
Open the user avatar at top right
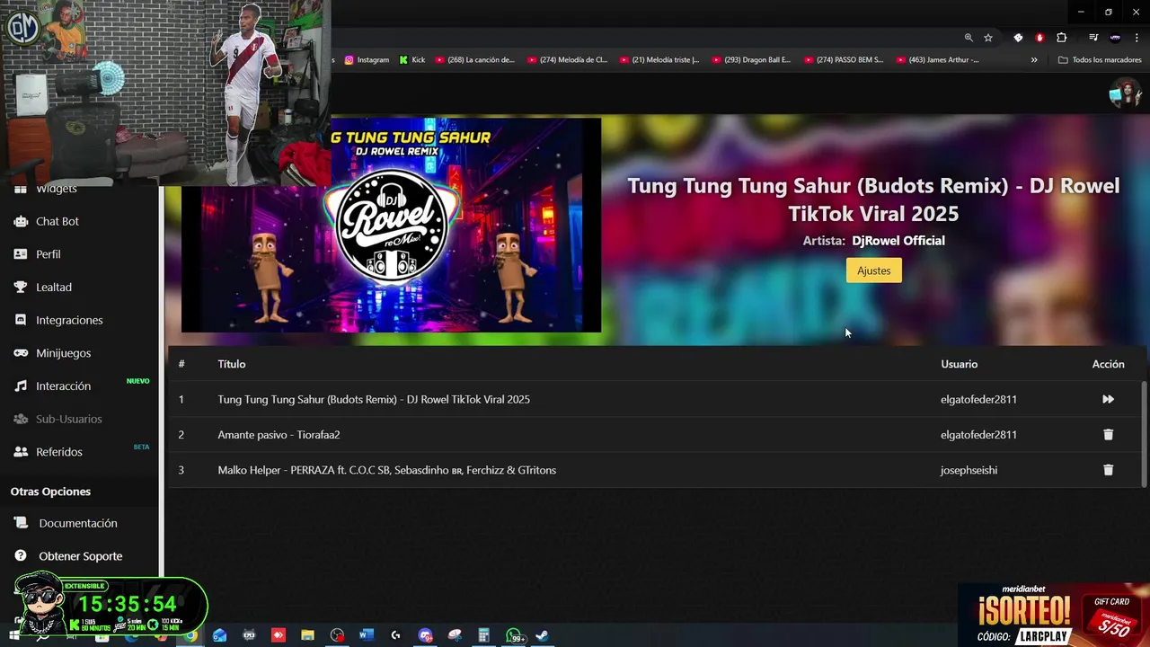click(x=1124, y=93)
